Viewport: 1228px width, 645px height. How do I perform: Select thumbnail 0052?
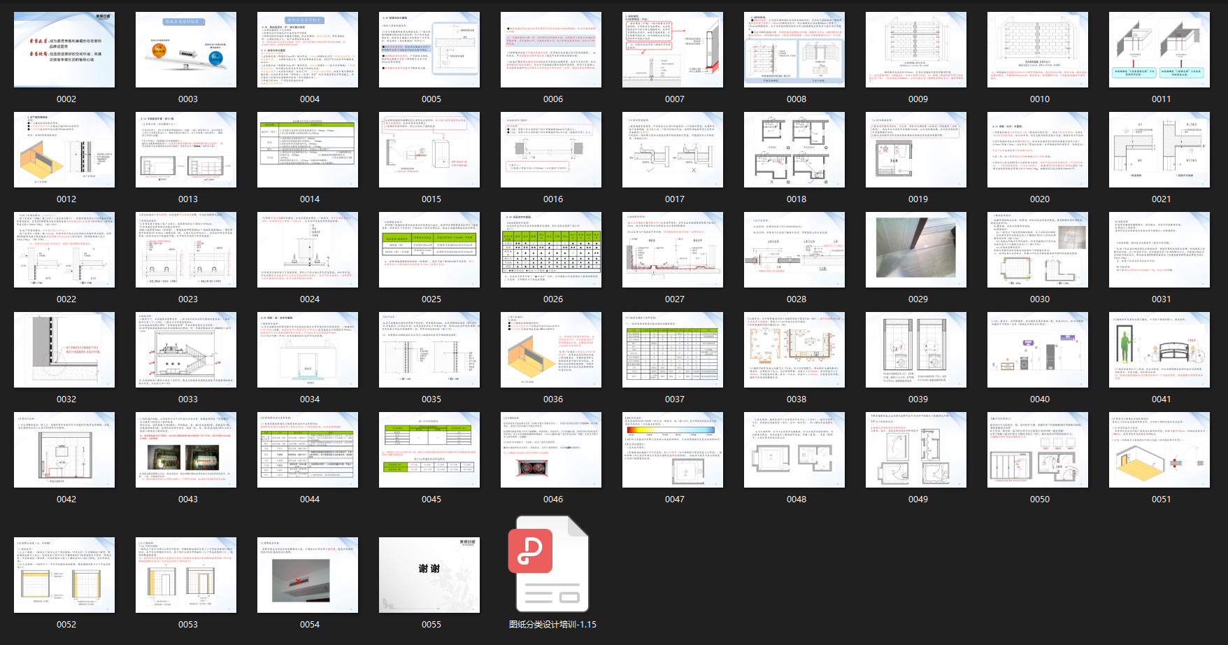(64, 575)
